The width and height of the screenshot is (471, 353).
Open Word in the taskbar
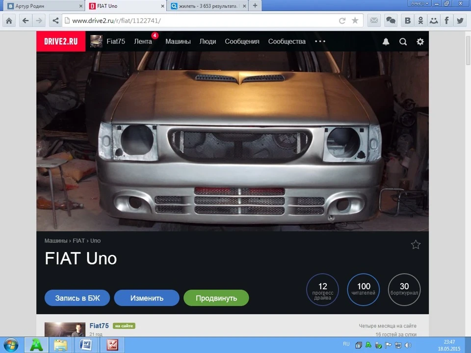coord(85,345)
